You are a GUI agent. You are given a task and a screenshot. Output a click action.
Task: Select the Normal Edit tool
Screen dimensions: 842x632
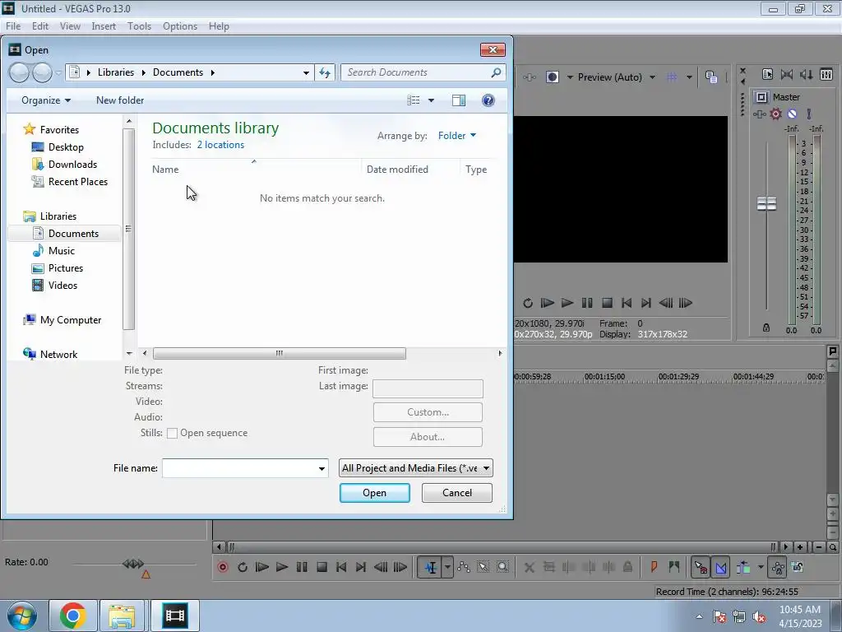tap(431, 567)
